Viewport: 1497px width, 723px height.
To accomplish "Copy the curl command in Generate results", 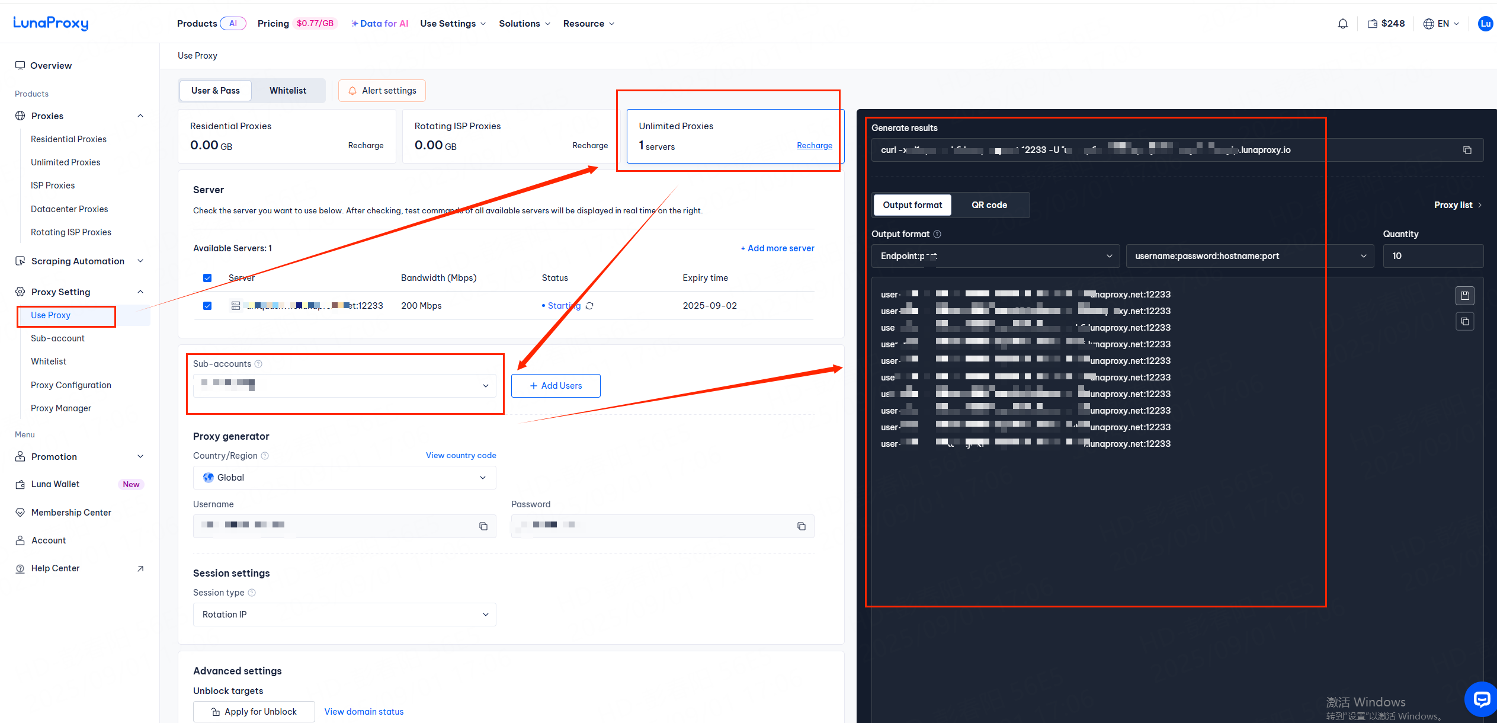I will tap(1467, 150).
